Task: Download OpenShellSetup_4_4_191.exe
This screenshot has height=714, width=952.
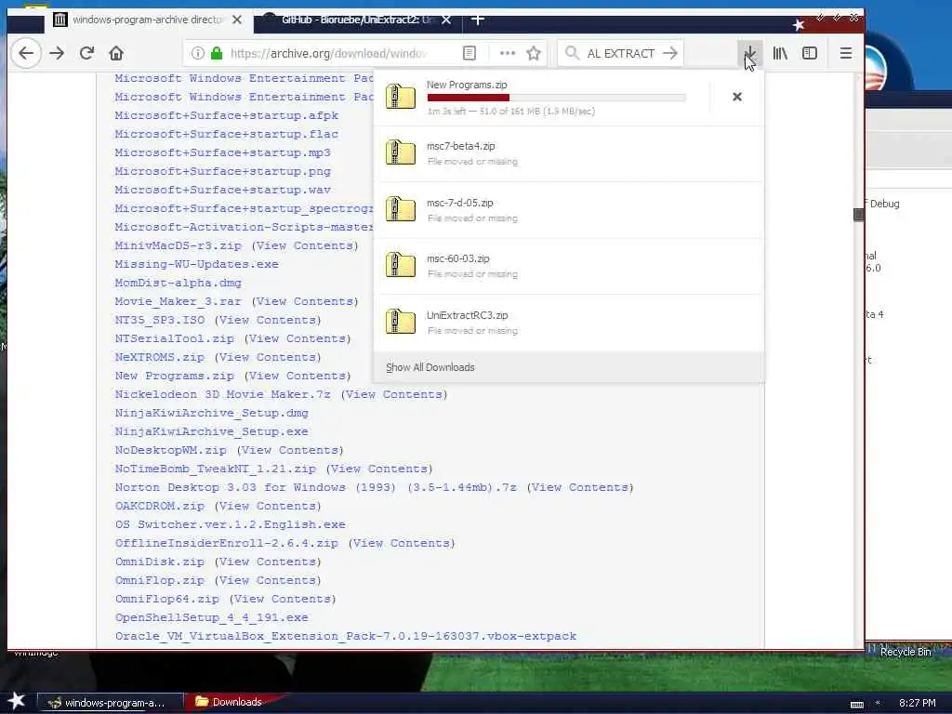Action: (x=212, y=617)
